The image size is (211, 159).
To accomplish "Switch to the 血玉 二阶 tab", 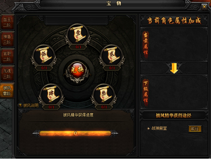I will (x=7, y=22).
